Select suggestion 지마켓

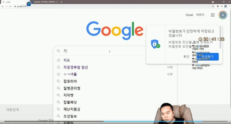pyautogui.click(x=68, y=95)
